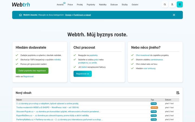The width and height of the screenshot is (195, 122).
Task: Close the Webtrh Awards banner
Action: pos(174,15)
